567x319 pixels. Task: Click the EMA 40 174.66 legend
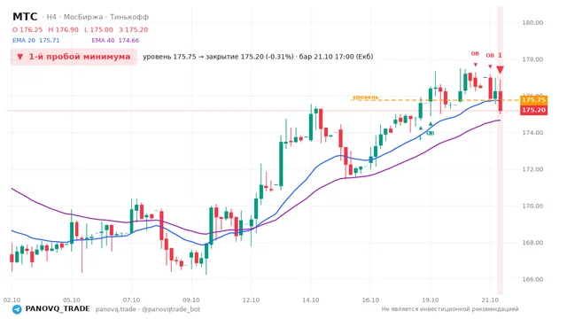(115, 41)
